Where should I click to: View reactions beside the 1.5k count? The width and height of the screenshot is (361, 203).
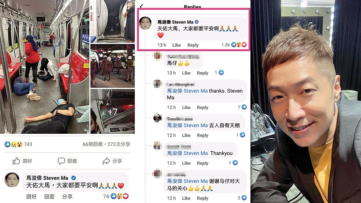pos(239,45)
